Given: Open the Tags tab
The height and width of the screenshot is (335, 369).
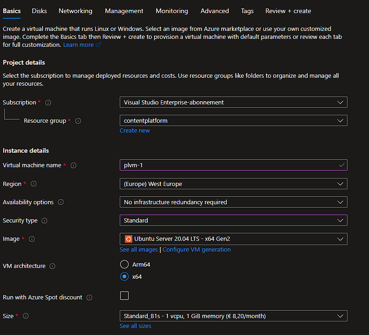Looking at the screenshot, I should [247, 11].
